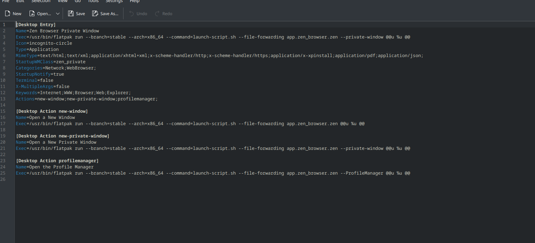Place cursor on the [Desktop Entry] header
Viewport: 535px width, 243px height.
point(36,25)
